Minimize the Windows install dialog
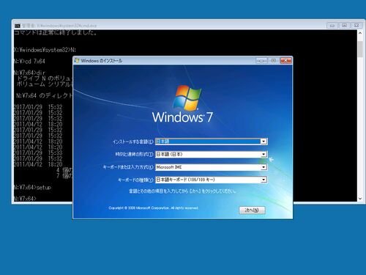 pyautogui.click(x=261, y=60)
